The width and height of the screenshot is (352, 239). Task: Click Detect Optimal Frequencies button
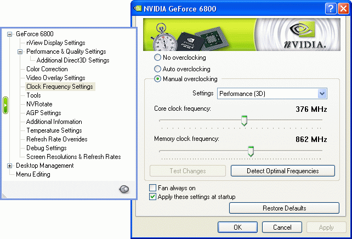coord(282,171)
